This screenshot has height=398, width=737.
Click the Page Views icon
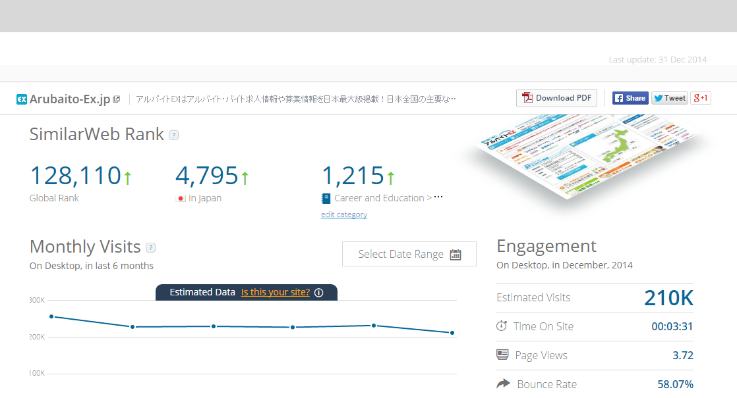pos(502,355)
